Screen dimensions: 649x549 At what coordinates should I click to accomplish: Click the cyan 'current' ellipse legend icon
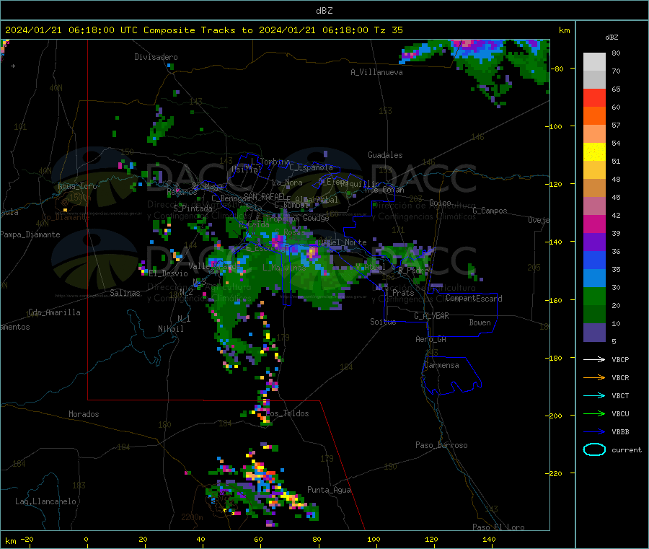click(594, 449)
